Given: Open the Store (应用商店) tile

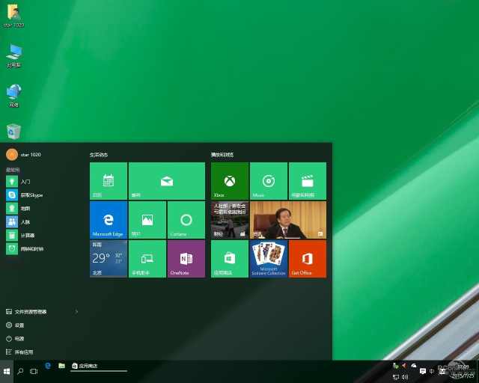Looking at the screenshot, I should point(230,259).
